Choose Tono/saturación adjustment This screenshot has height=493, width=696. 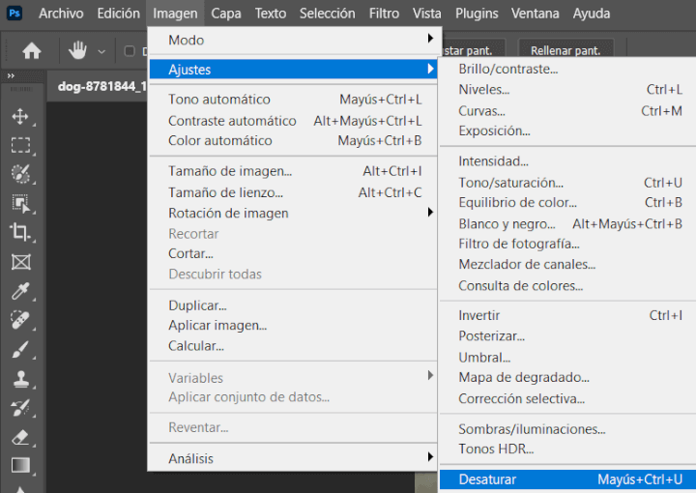[510, 183]
